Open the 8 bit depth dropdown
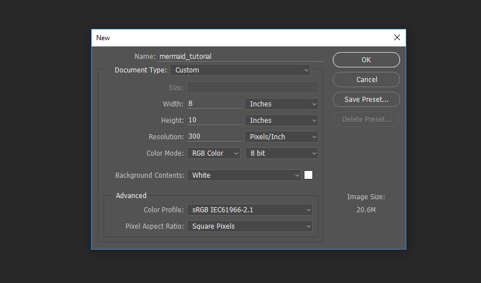This screenshot has width=481, height=283. coord(282,153)
